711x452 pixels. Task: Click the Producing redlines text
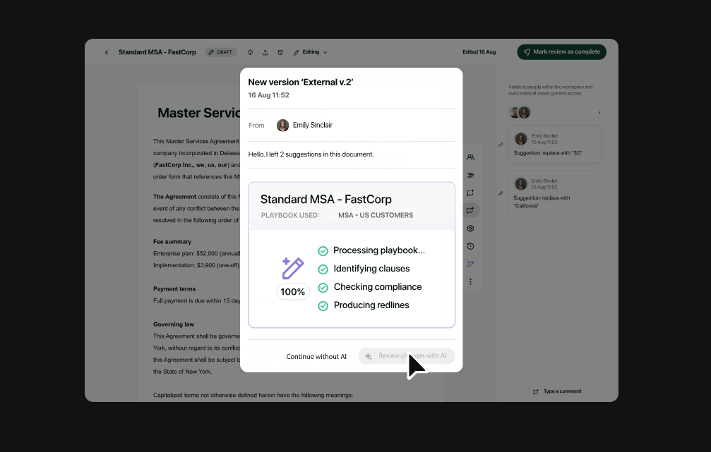coord(371,305)
